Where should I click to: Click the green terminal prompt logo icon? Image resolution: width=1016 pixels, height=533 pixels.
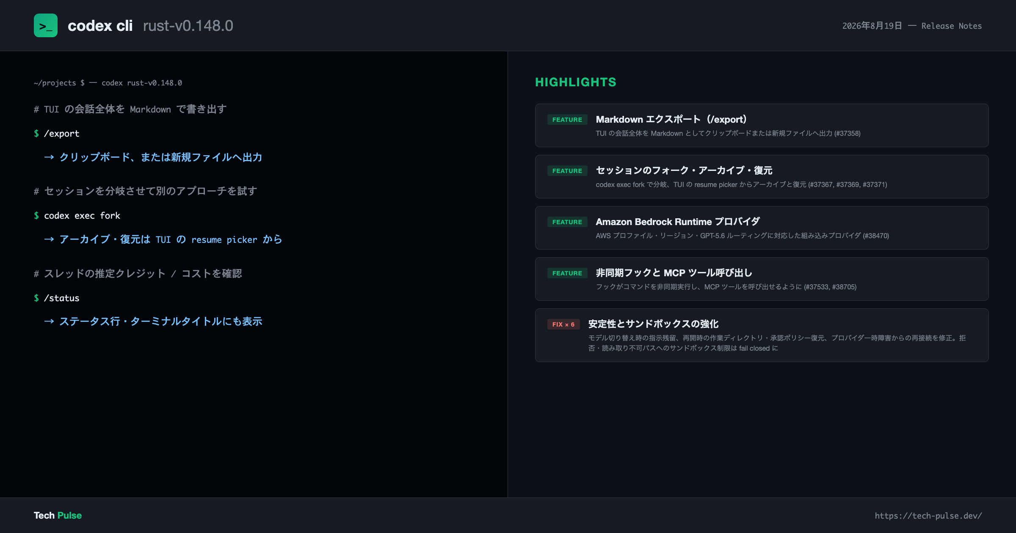point(46,25)
